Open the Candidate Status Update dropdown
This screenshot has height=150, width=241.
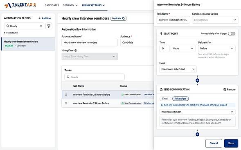tap(215, 20)
